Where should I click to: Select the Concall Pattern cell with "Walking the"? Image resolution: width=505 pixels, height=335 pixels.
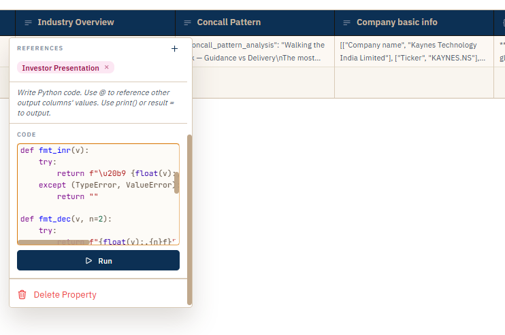click(263, 52)
